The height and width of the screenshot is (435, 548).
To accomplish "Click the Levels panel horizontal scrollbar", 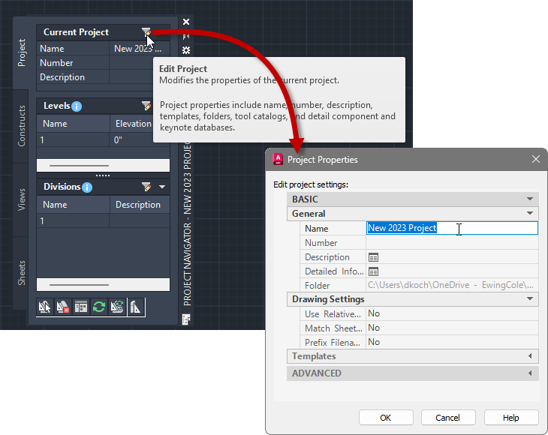I will [x=103, y=165].
